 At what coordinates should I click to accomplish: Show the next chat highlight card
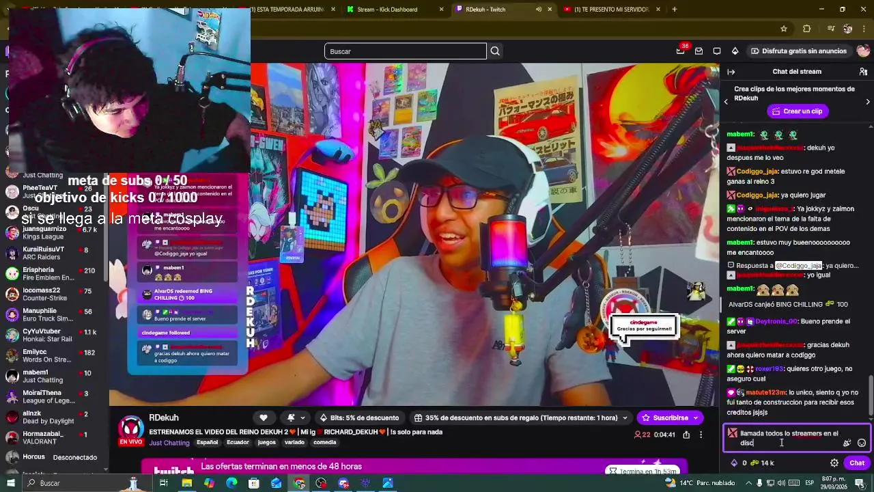coord(868,102)
